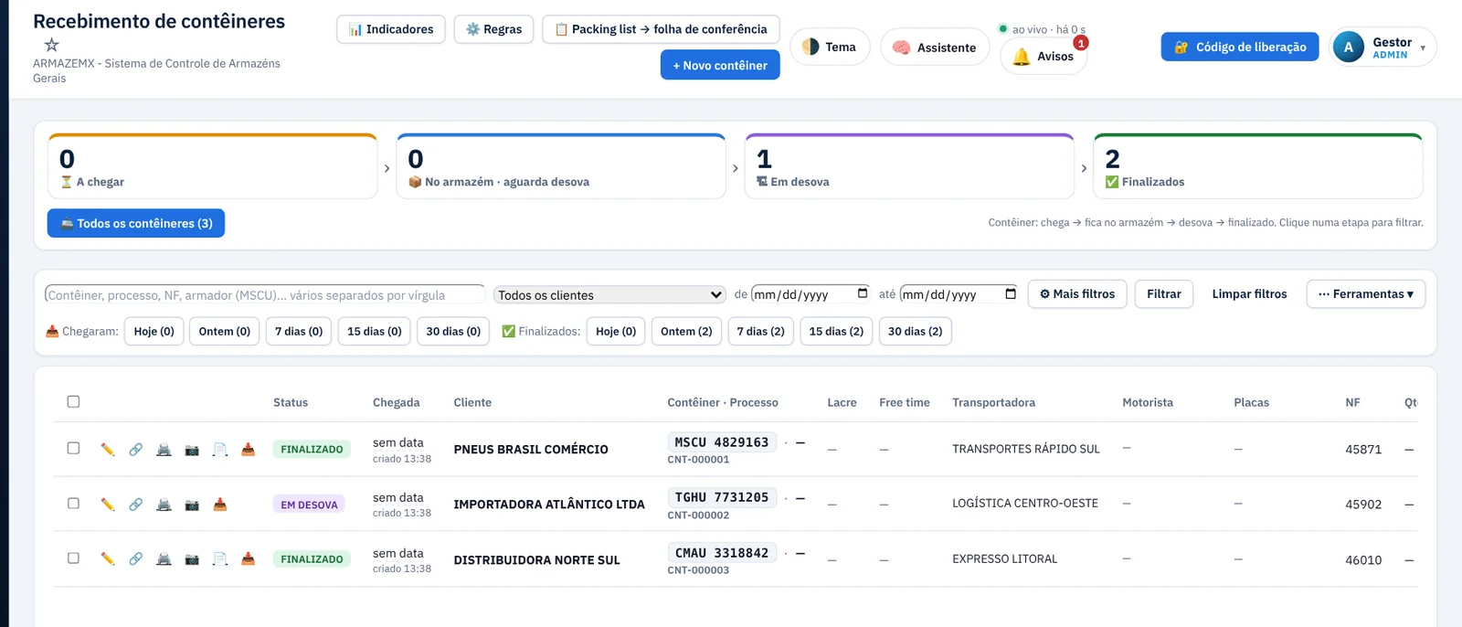Click the link icon in the MSCU 4829163 row
This screenshot has height=627, width=1462.
click(x=135, y=450)
